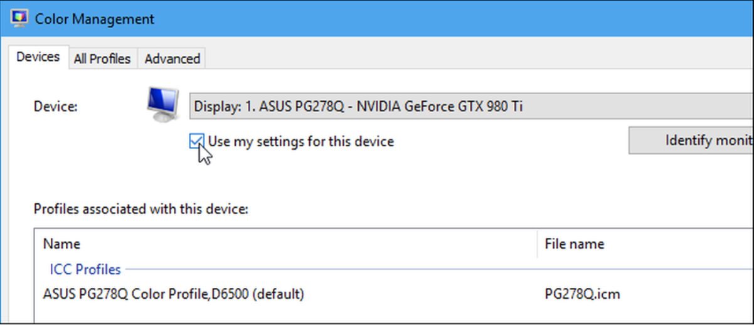754x325 pixels.
Task: Open the All Profiles tab
Action: click(x=102, y=59)
